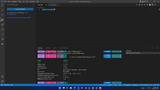Open the Source Control view
The width and height of the screenshot is (160, 90).
2,15
